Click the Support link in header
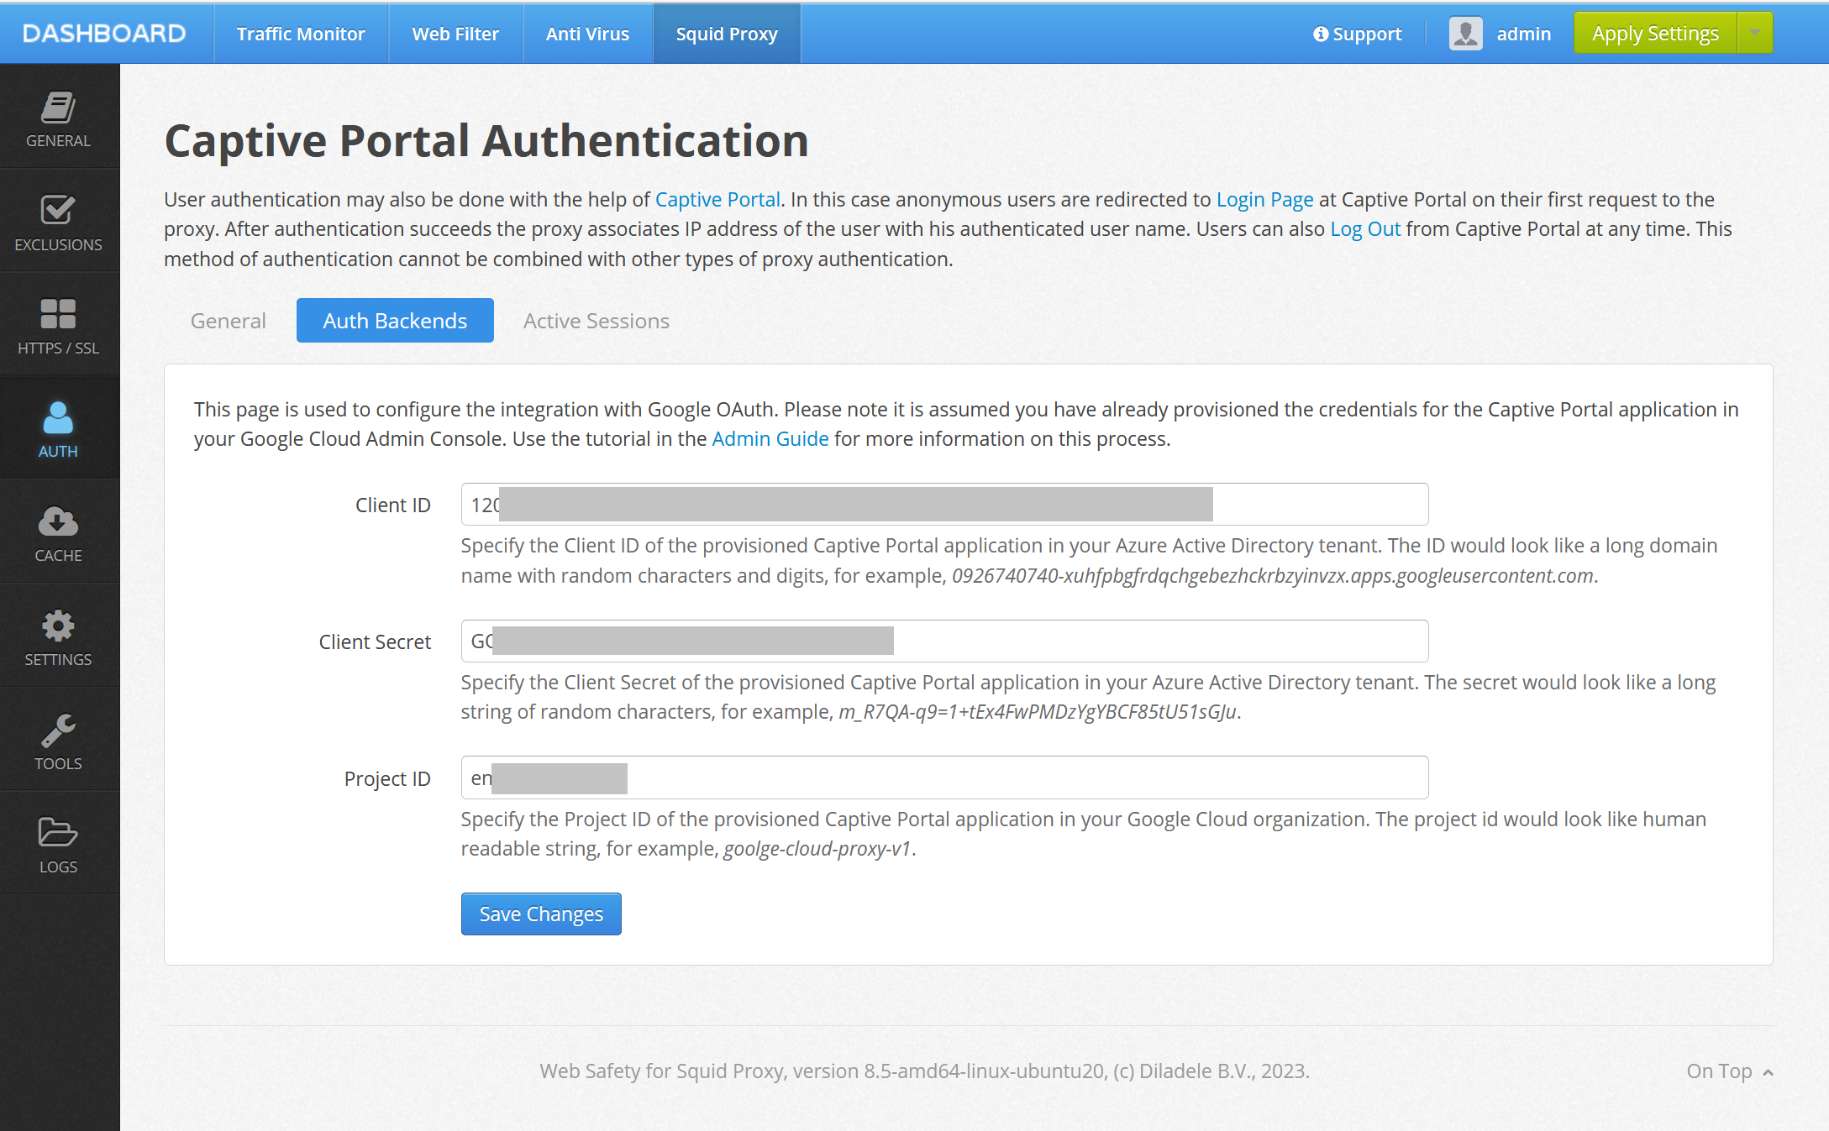The width and height of the screenshot is (1829, 1131). (x=1358, y=34)
